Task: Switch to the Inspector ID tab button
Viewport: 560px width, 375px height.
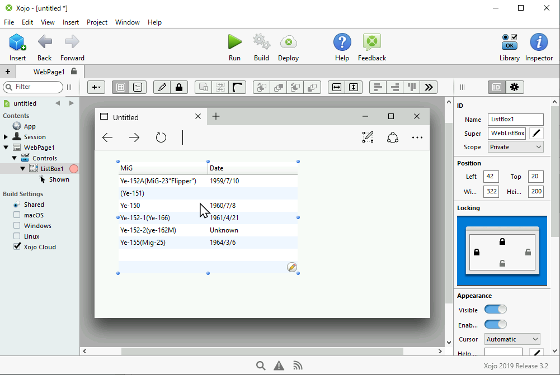Action: (497, 87)
